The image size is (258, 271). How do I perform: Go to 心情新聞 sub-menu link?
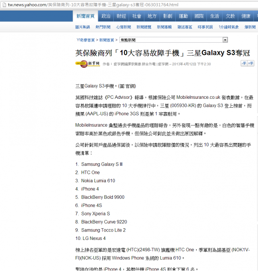(x=123, y=27)
